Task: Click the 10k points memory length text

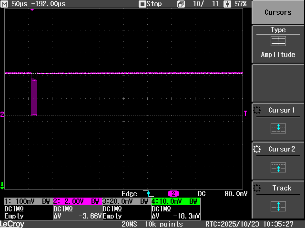Action: pyautogui.click(x=164, y=224)
